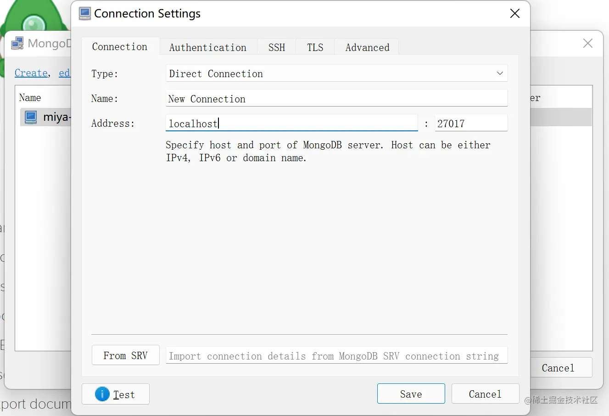Click the host and port help text
609x416 pixels.
coord(328,151)
